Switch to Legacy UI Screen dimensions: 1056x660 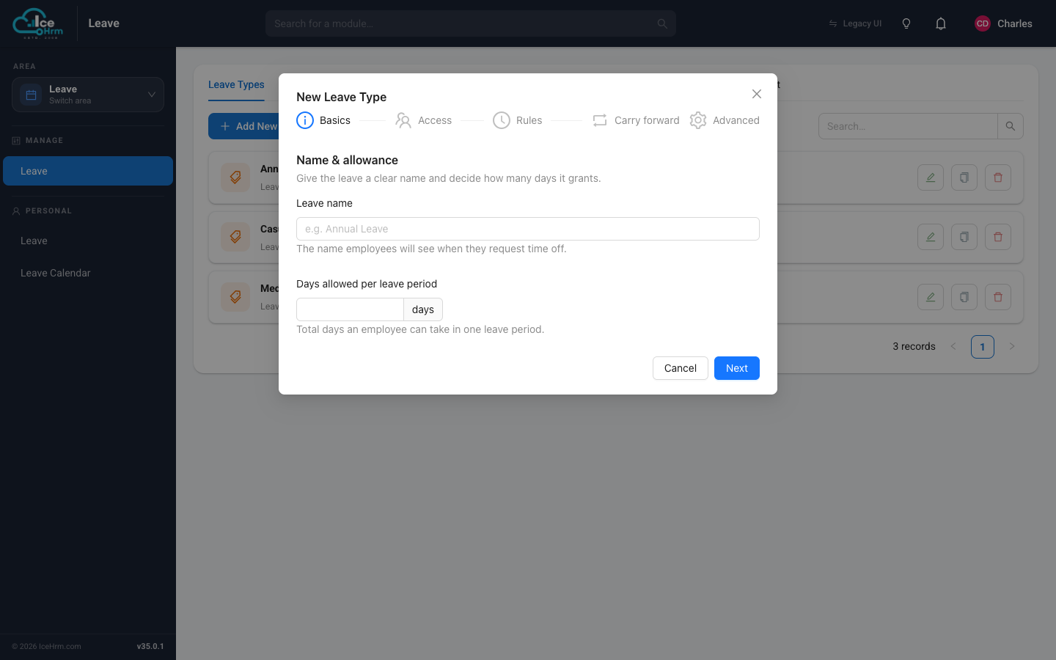[855, 23]
